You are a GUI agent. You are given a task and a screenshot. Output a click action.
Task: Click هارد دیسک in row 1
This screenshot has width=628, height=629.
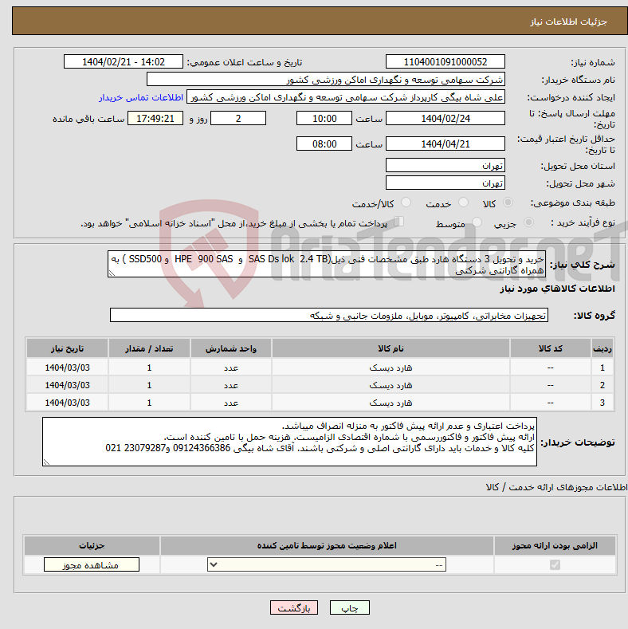[x=391, y=368]
